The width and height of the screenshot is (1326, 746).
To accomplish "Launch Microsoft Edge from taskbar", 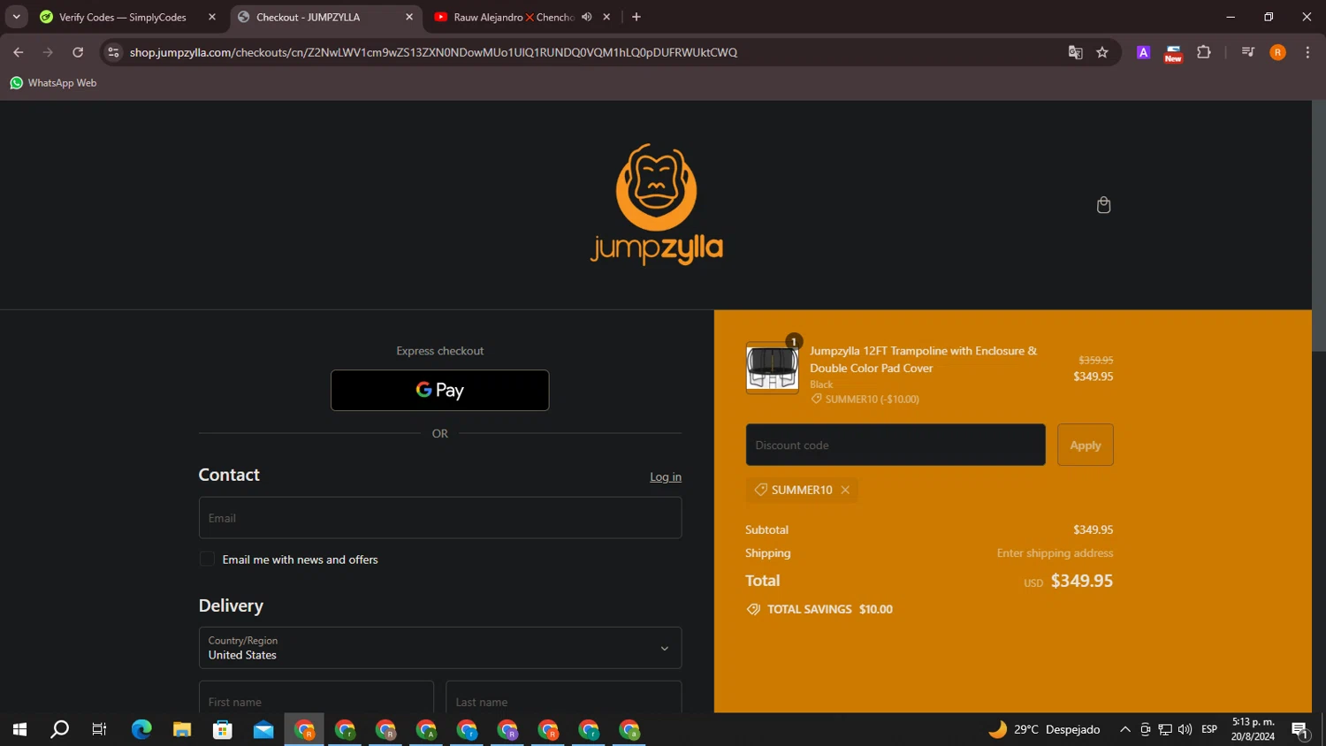I will (x=141, y=729).
